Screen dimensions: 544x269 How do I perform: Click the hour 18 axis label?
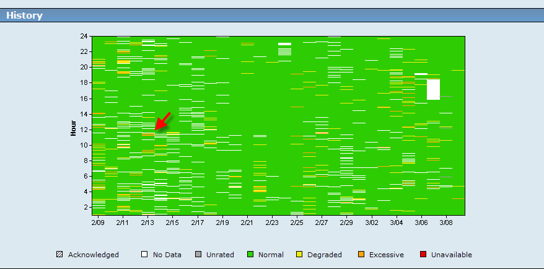tap(84, 83)
